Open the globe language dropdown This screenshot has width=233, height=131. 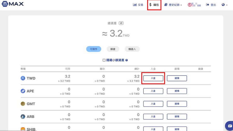coord(224,5)
